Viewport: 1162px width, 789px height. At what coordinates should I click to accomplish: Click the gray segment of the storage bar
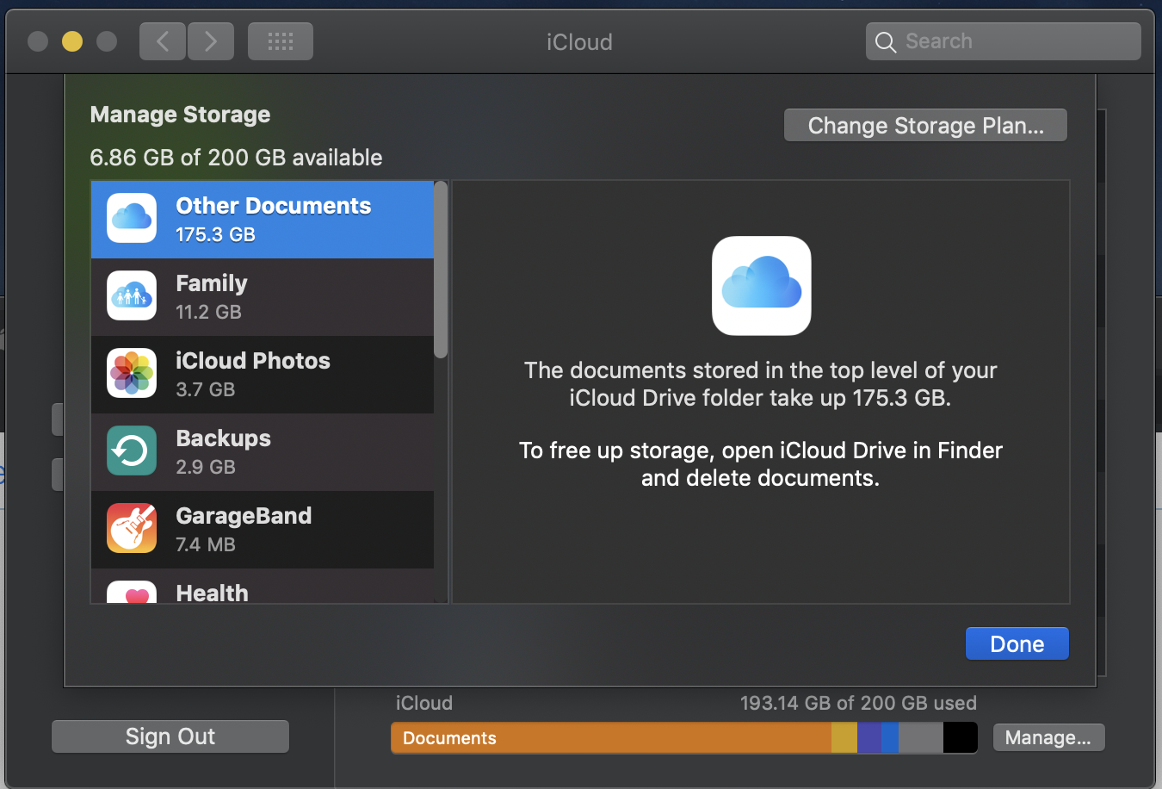pyautogui.click(x=921, y=738)
